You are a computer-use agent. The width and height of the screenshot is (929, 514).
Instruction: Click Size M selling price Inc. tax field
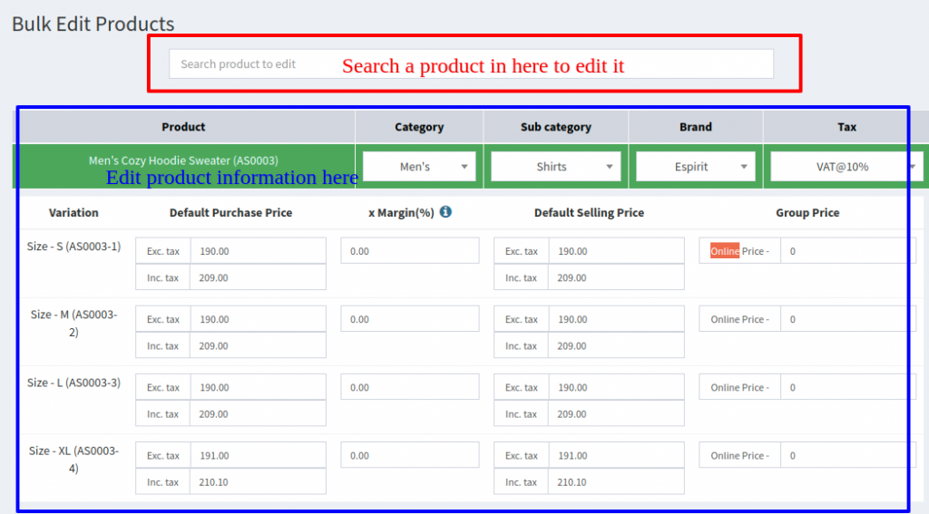coord(615,346)
